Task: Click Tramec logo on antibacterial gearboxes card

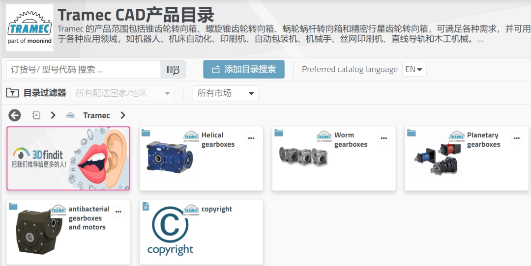Action: pos(58,210)
